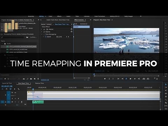168x126 pixels.
Task: Select the Iceland video clip in timeline
Action: click(x=93, y=96)
